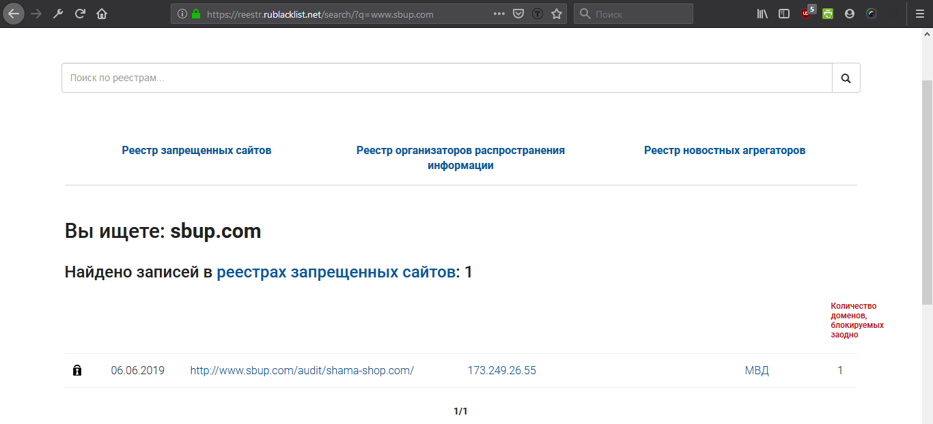Click blocked domains count 1
This screenshot has width=933, height=424.
tap(840, 371)
